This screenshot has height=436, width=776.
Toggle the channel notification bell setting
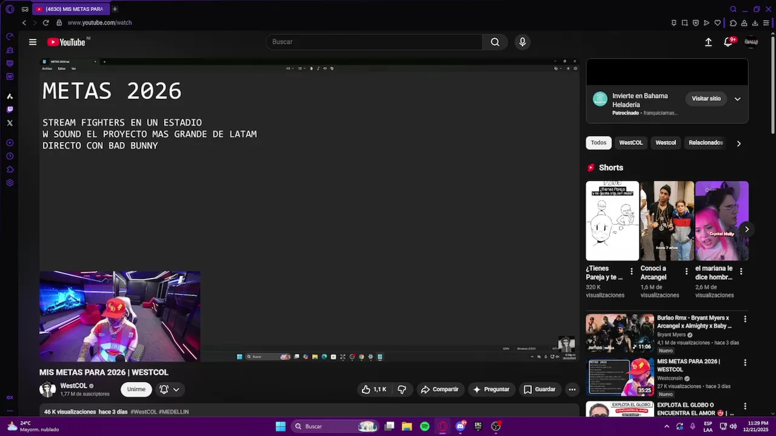pos(170,389)
